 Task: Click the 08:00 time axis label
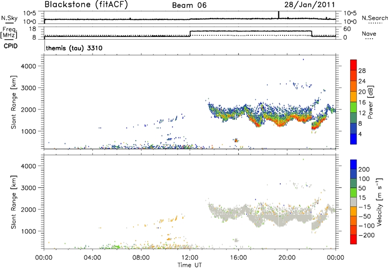coord(141,258)
